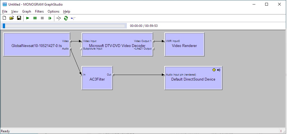This screenshot has height=134, width=287.
Task: Maximize the GraphStudio window
Action: pos(267,4)
